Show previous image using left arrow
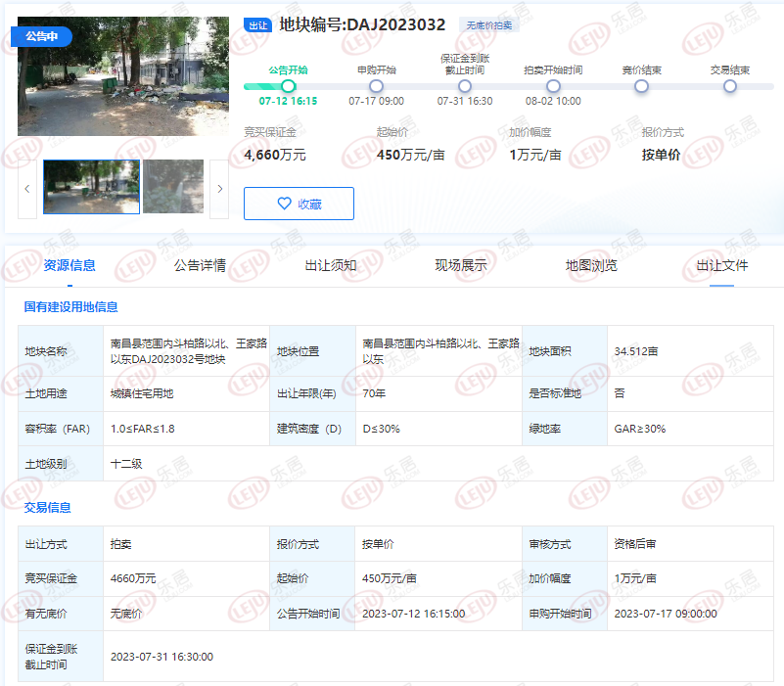Screen dimensions: 784x686 27,188
